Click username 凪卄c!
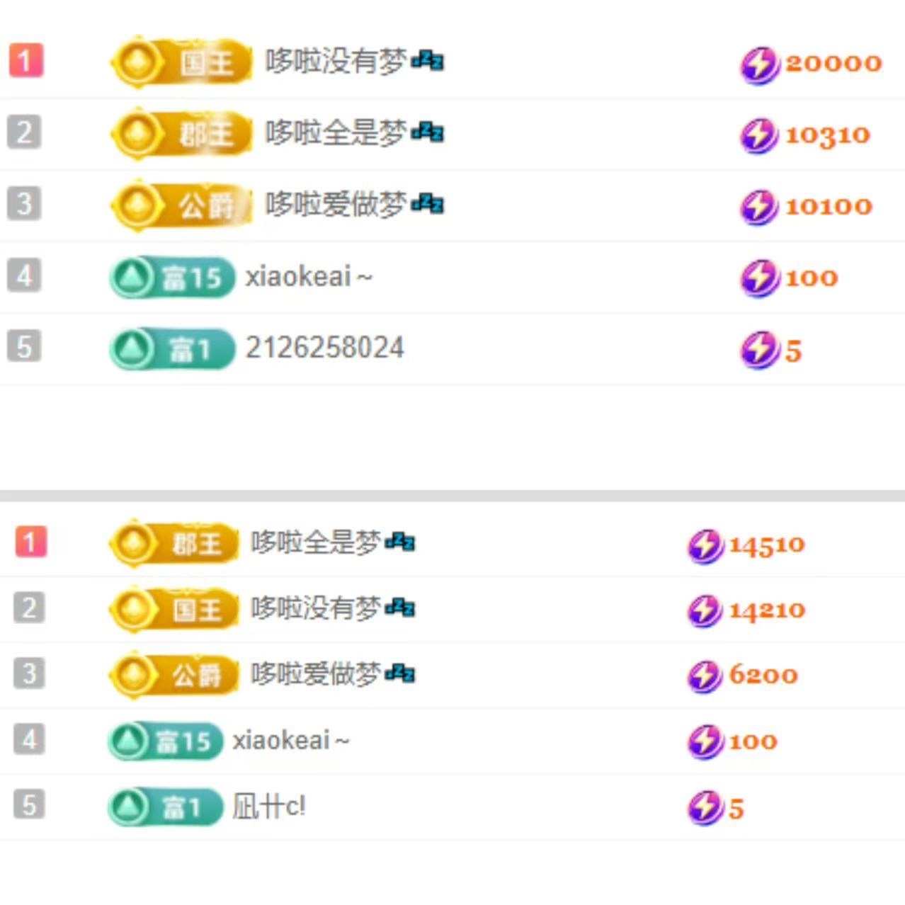The image size is (905, 905). (269, 806)
